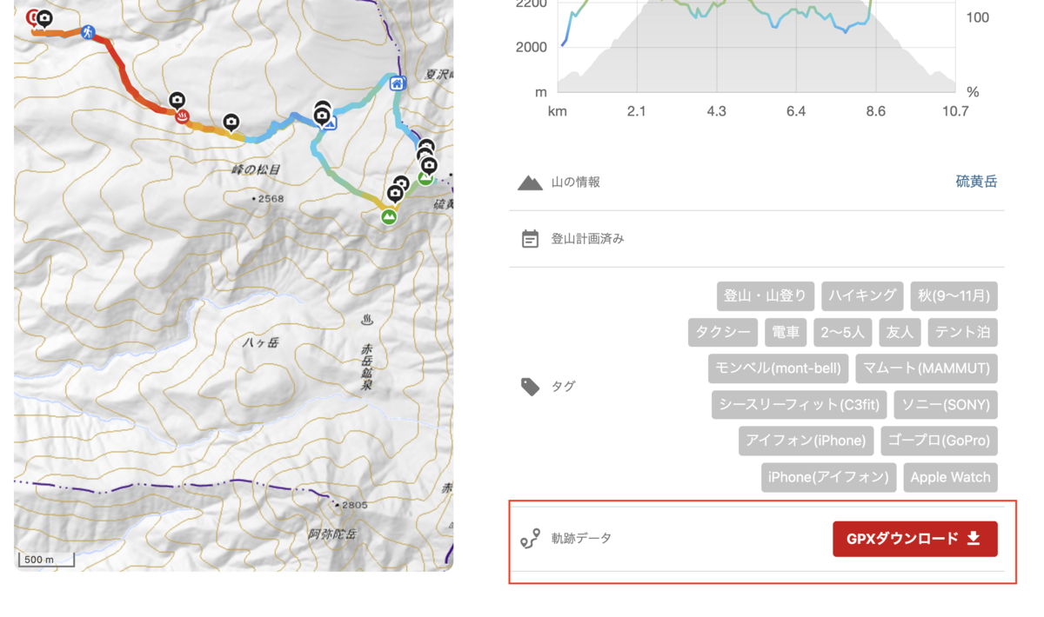Screen dimensions: 1044x617
Task: Select the Apple Watch tag
Action: (x=950, y=477)
